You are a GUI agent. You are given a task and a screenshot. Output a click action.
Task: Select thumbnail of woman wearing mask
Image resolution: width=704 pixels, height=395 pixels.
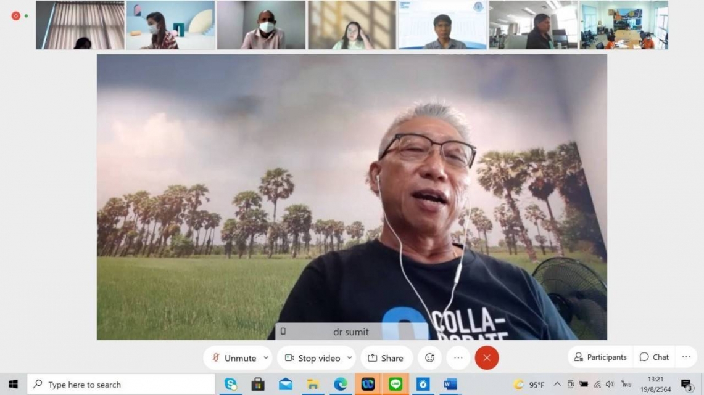[x=171, y=25]
